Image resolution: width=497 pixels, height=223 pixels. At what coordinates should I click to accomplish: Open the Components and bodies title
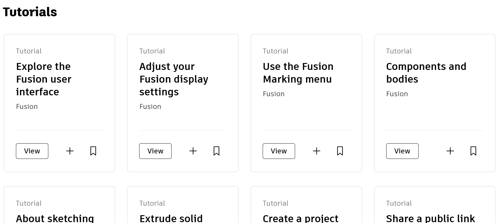coord(426,73)
